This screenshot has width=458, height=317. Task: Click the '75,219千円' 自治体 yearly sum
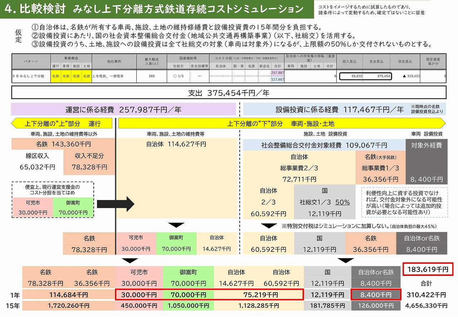[260, 295]
